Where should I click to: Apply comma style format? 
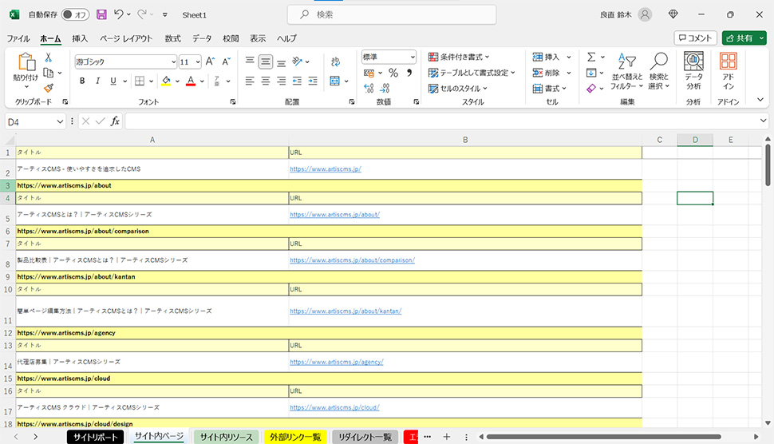[x=409, y=73]
